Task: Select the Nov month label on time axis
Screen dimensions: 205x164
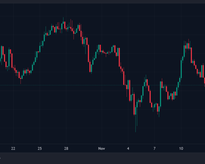Action: click(102, 148)
